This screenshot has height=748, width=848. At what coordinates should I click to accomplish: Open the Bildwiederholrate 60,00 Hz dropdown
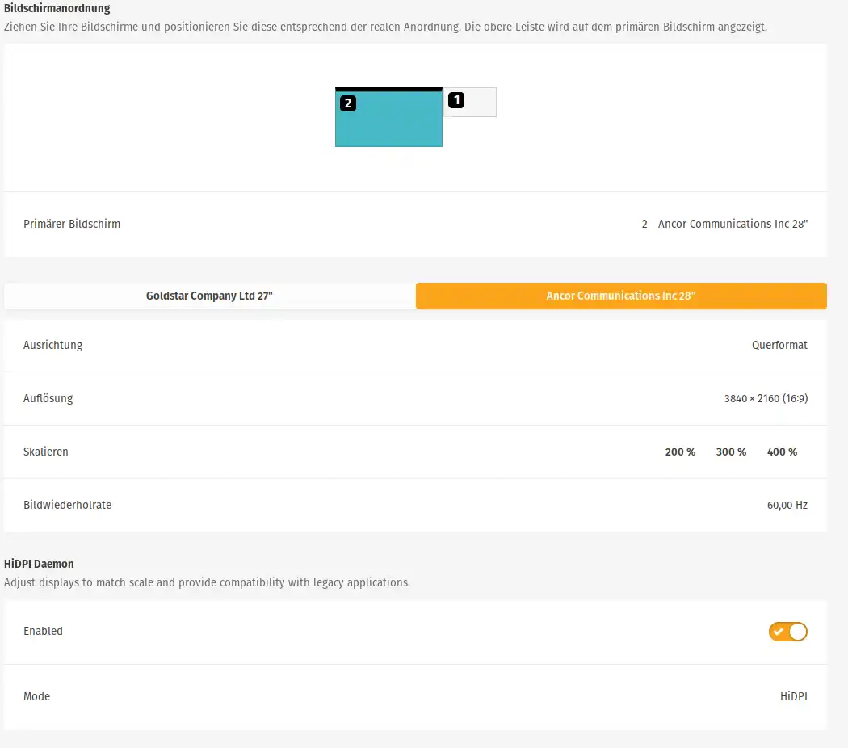[x=415, y=505]
